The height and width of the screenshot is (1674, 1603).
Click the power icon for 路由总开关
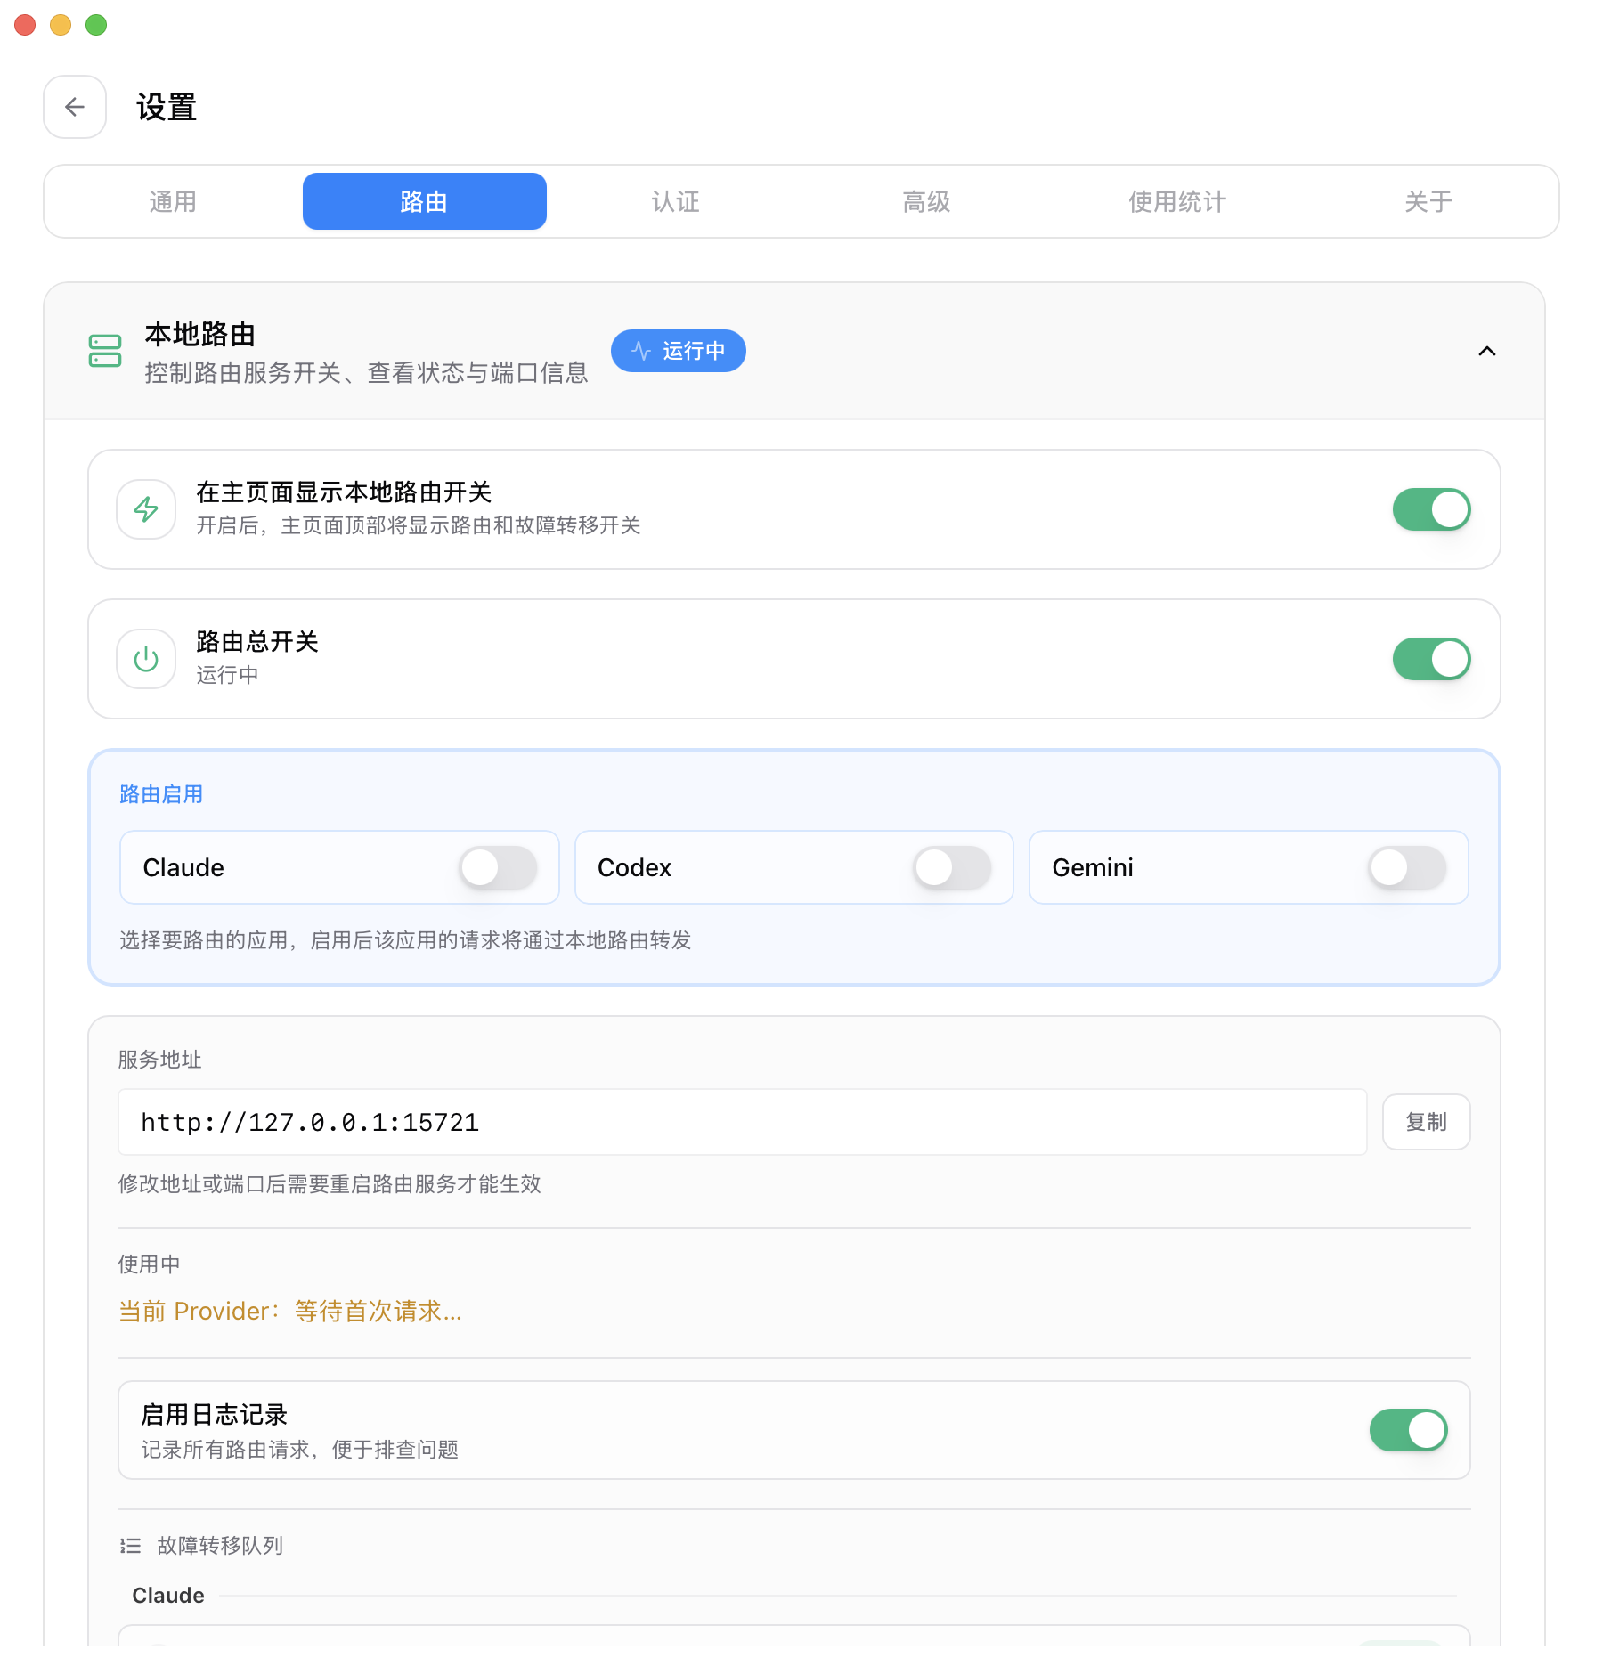[x=146, y=659]
